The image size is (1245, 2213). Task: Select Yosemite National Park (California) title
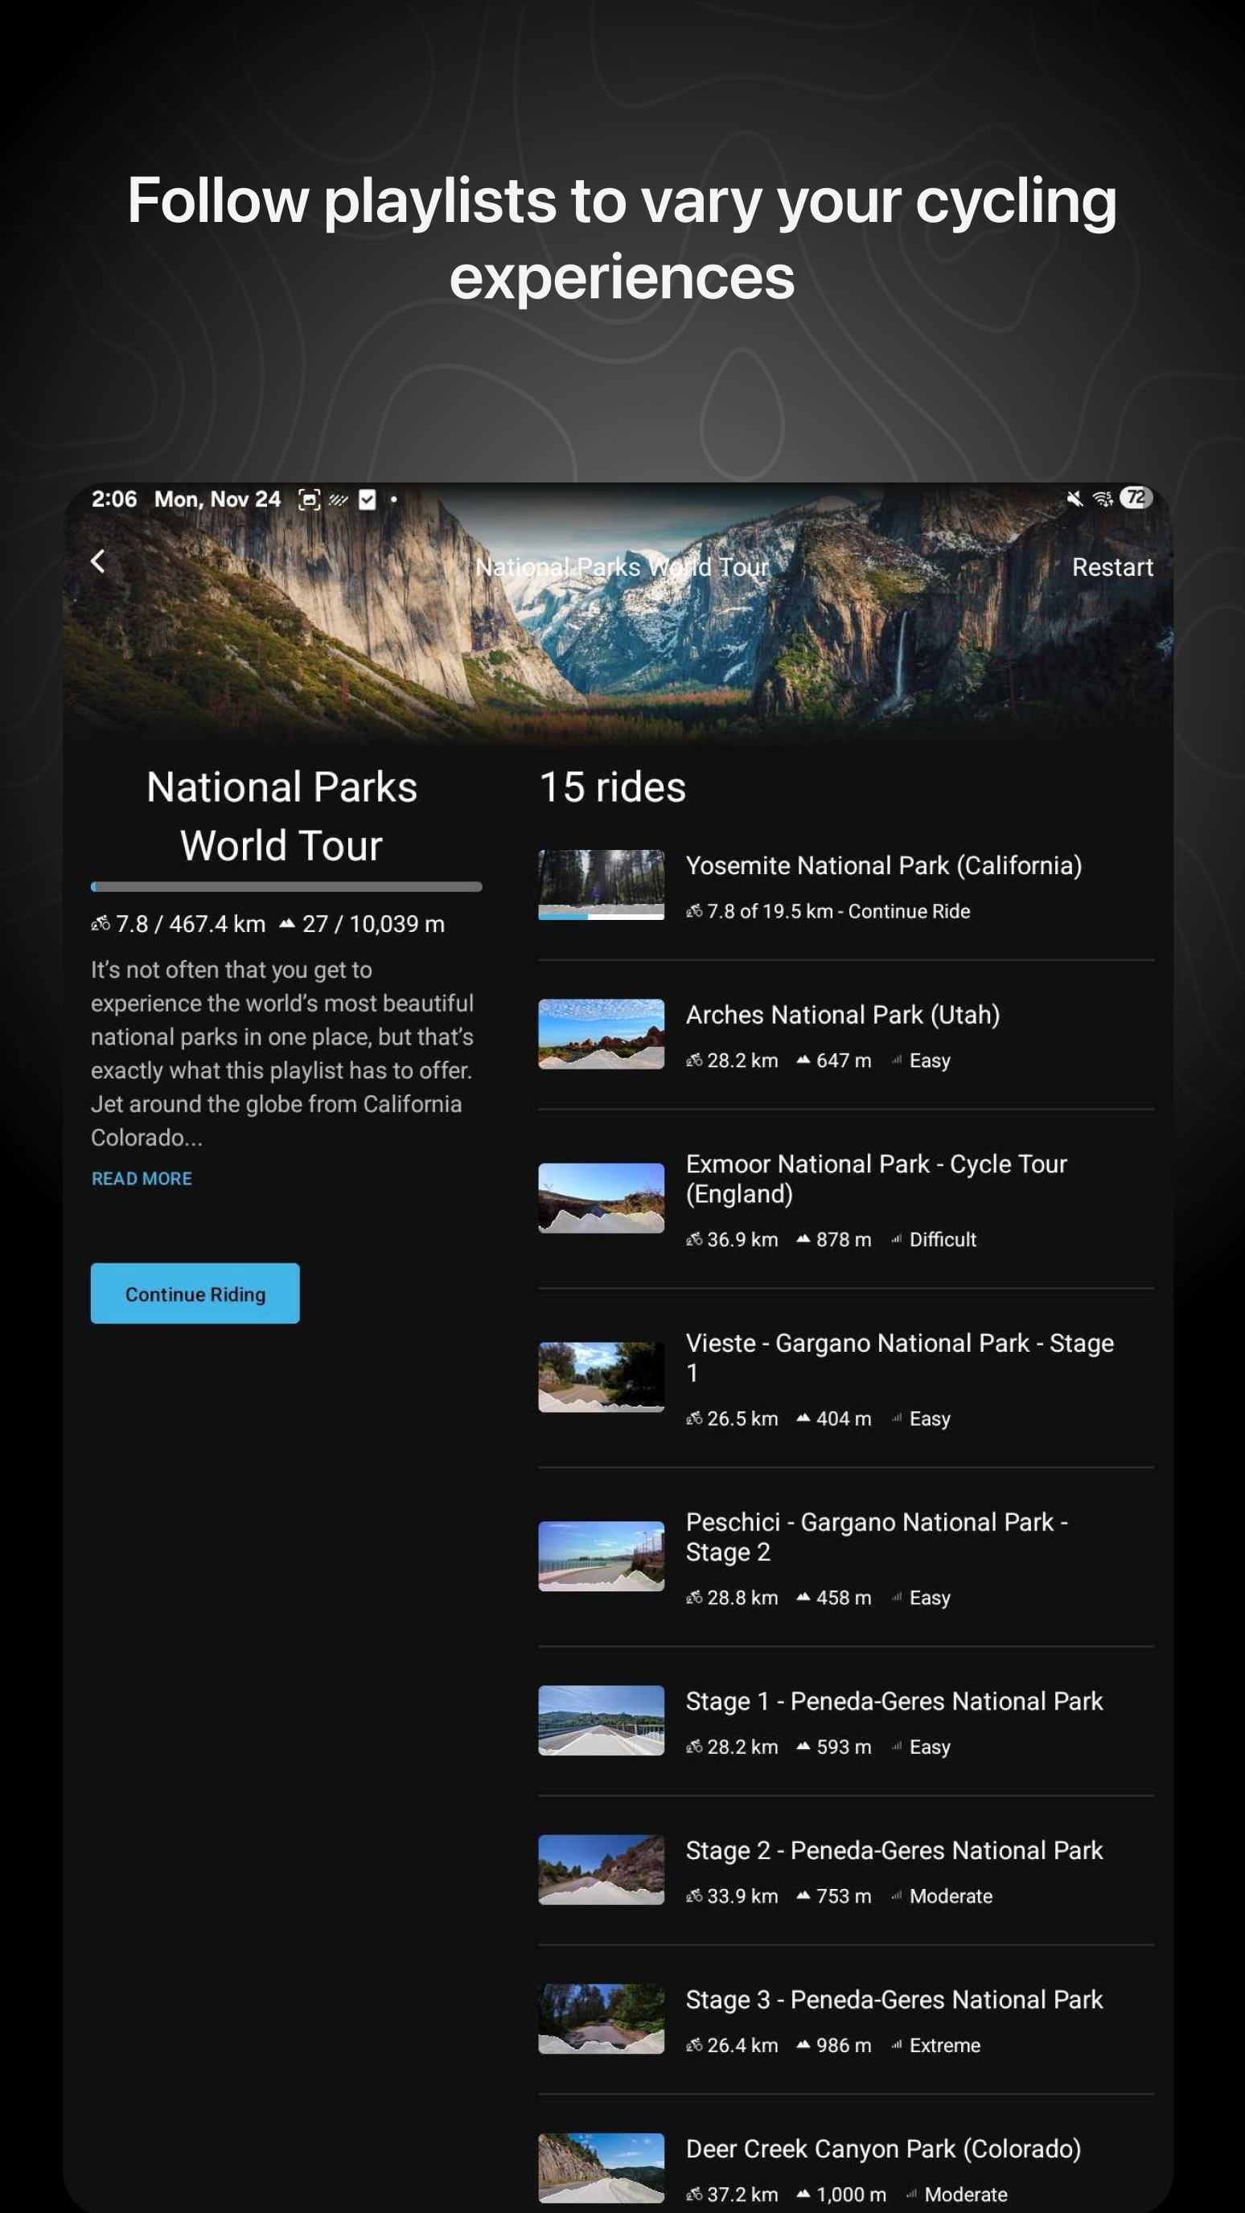point(883,866)
